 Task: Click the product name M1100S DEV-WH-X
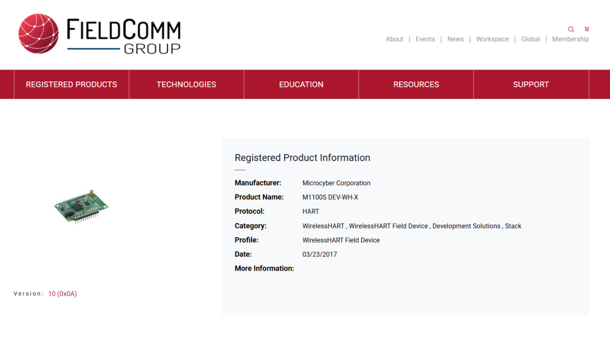[331, 197]
